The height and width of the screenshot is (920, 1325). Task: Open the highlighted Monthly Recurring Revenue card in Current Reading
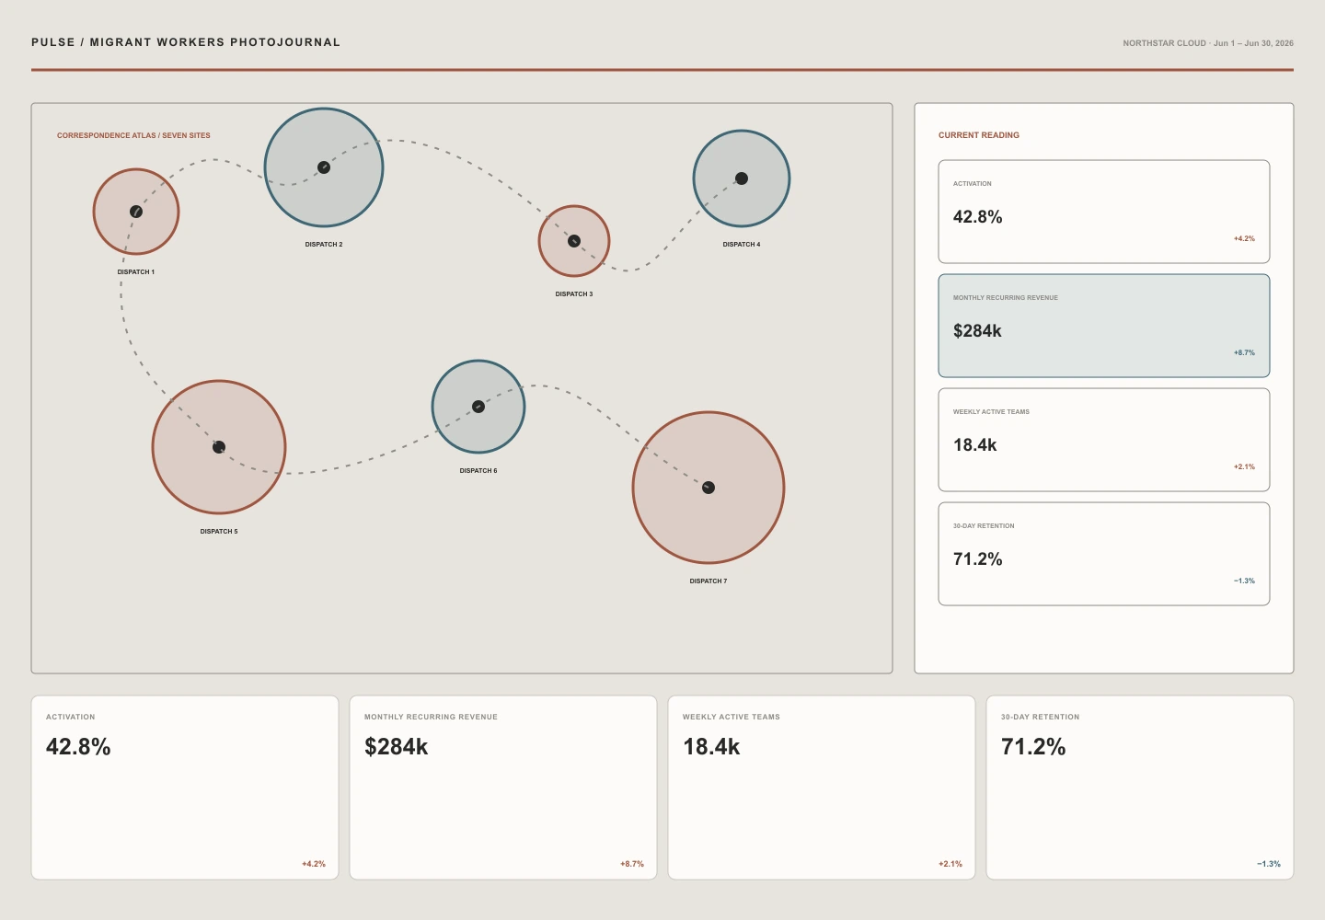1104,326
